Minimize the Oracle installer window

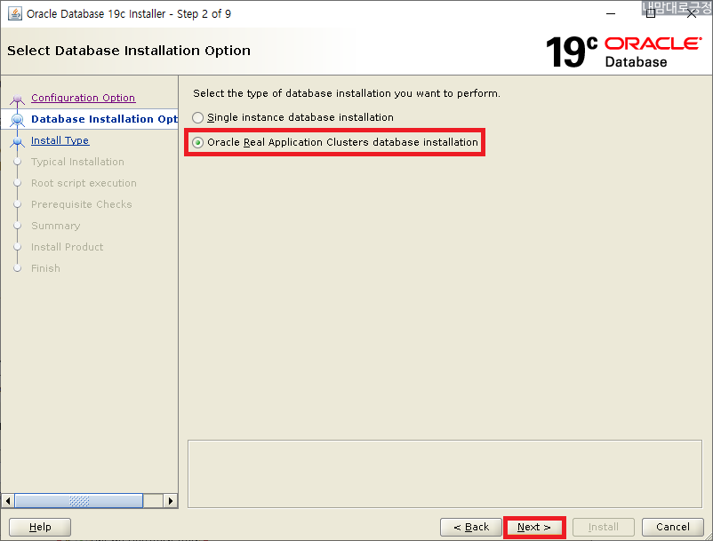click(611, 13)
